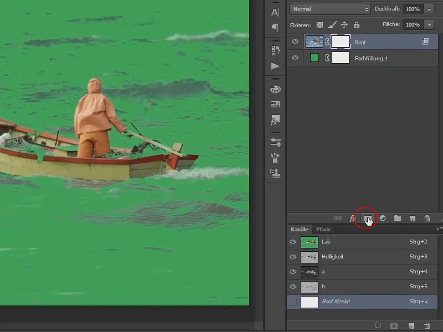This screenshot has height=332, width=443.
Task: Open the Kanäle panel flyout menu
Action: coord(439,229)
